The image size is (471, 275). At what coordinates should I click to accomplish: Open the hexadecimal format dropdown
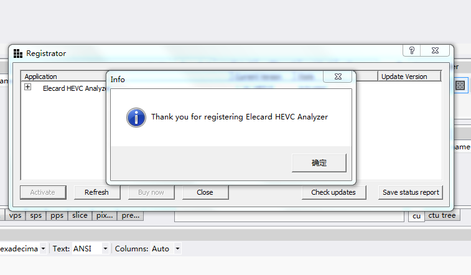43,249
